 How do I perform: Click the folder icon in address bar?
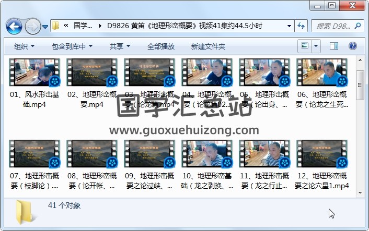pyautogui.click(x=55, y=26)
